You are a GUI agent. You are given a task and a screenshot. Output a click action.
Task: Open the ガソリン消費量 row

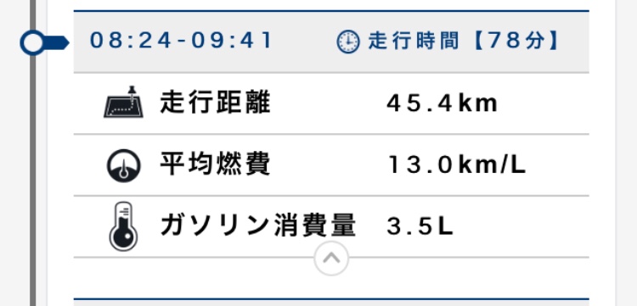tap(331, 226)
